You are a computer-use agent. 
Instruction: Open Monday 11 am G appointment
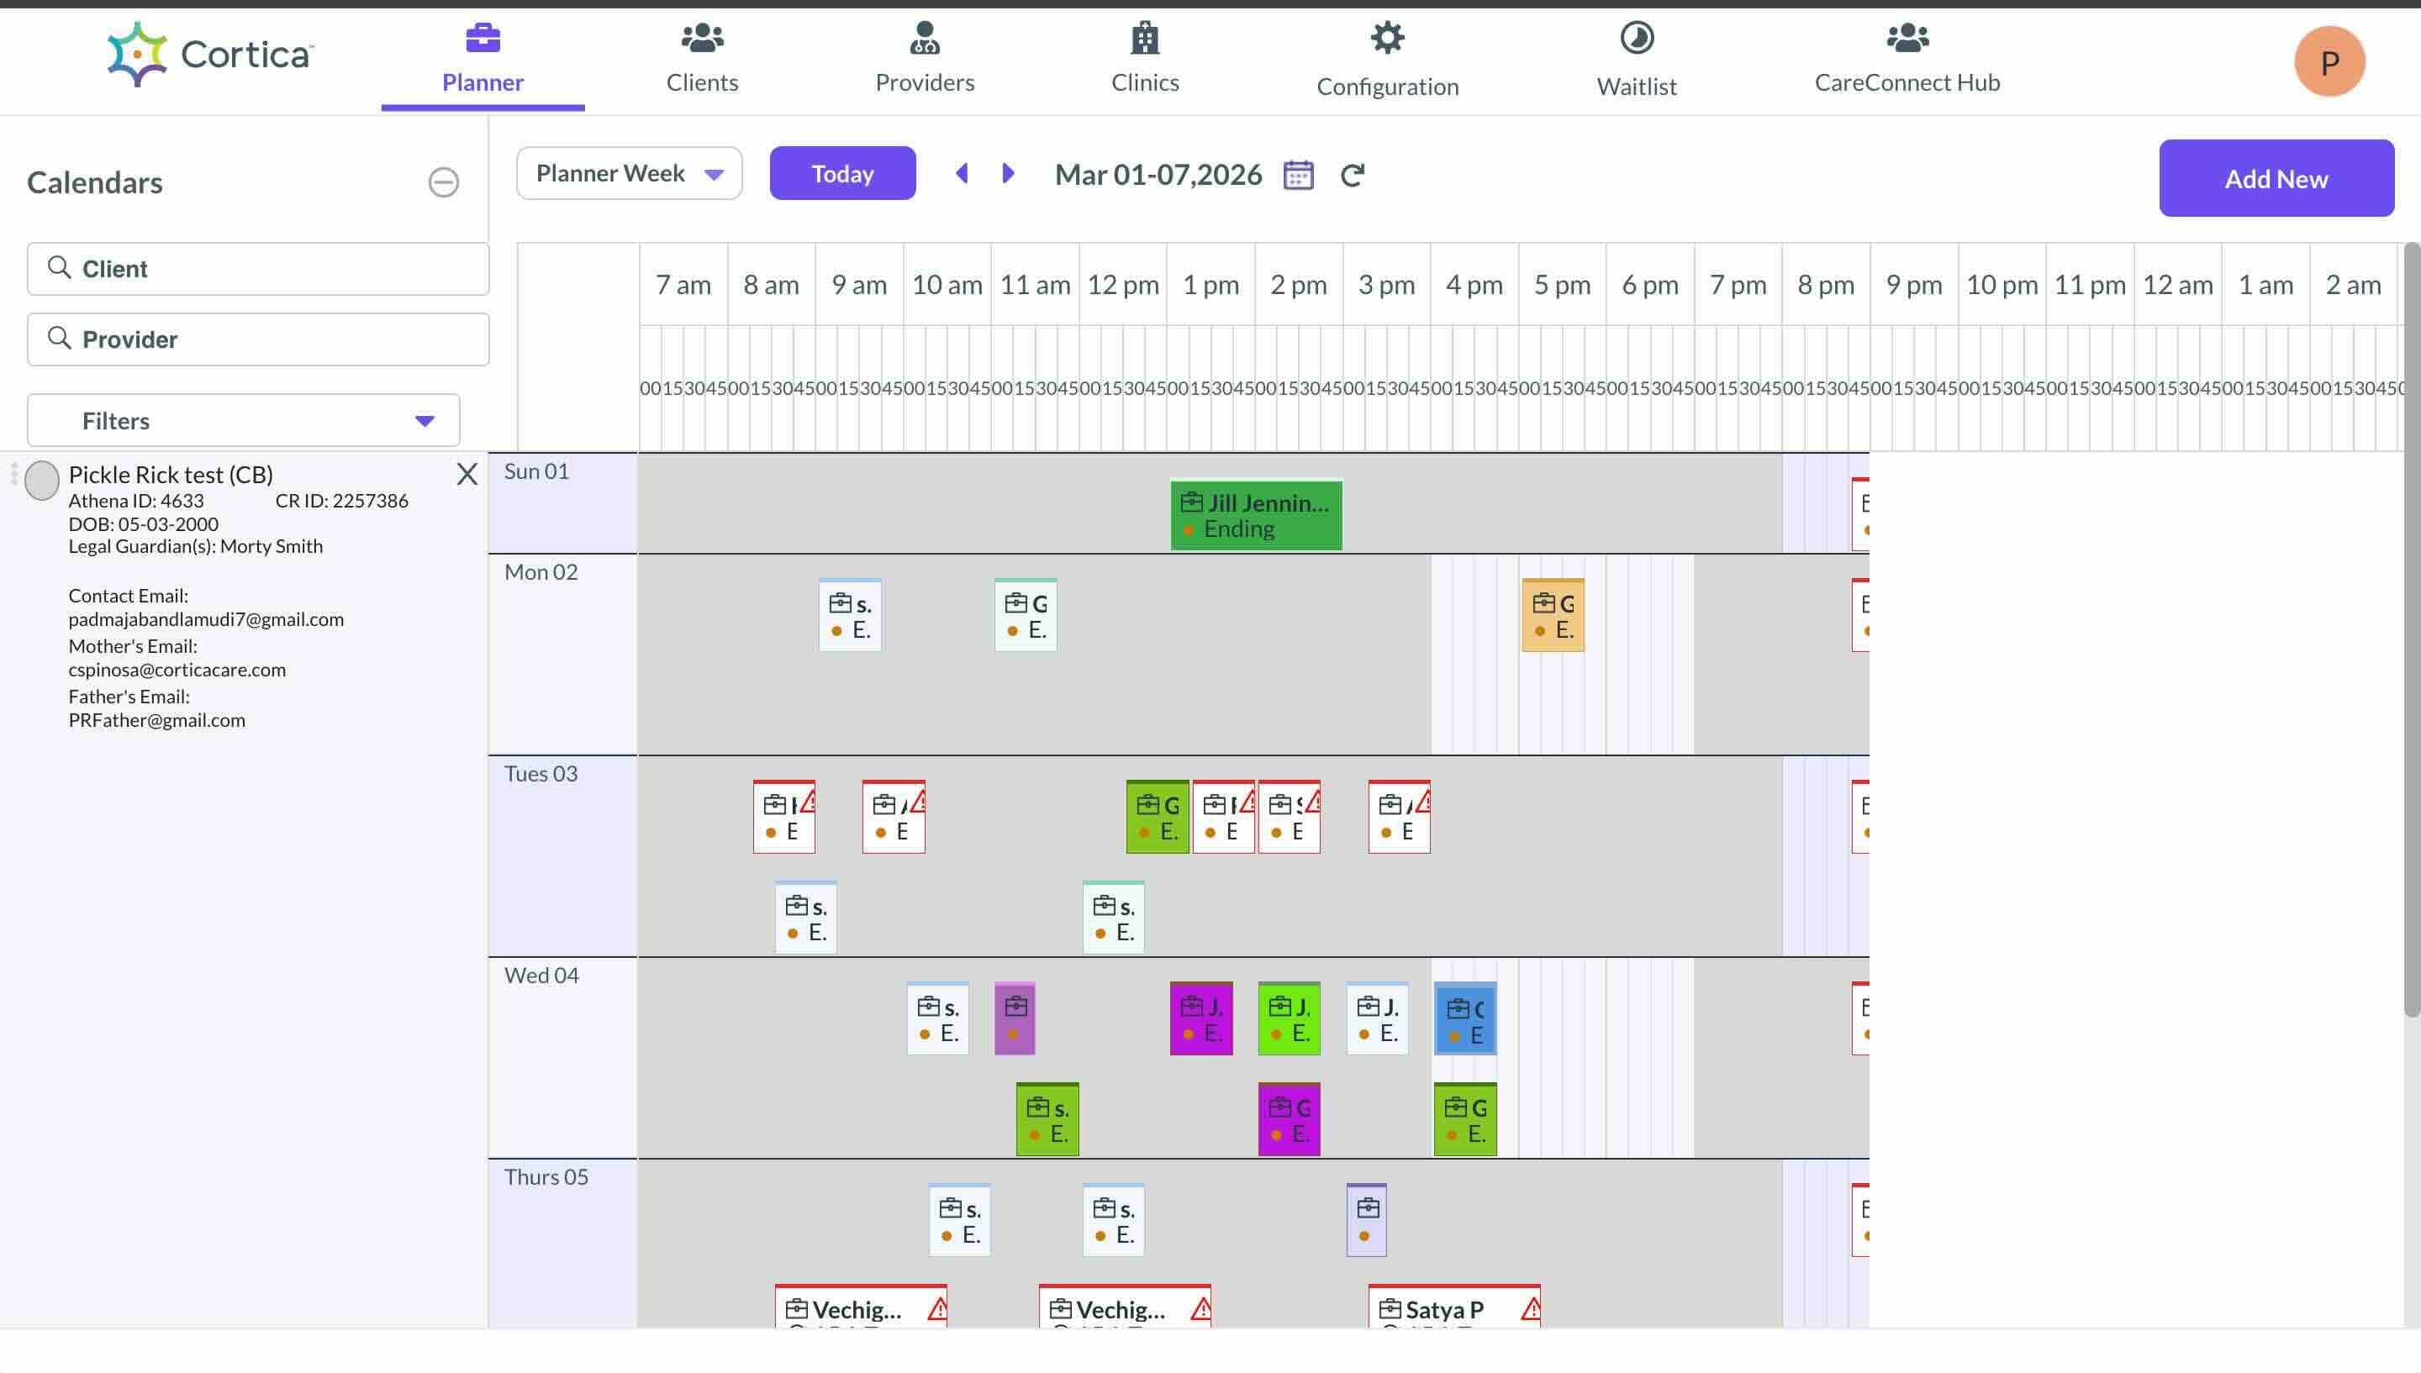coord(1026,615)
